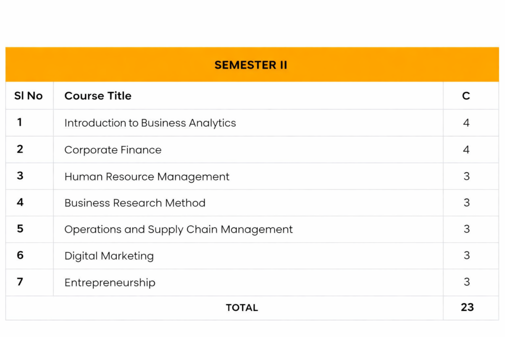This screenshot has height=337, width=505.
Task: Click credit value for Entrepreneurship
Action: pyautogui.click(x=466, y=282)
